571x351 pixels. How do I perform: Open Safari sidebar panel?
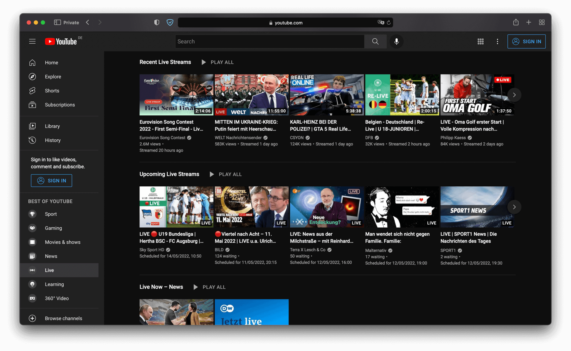(x=57, y=22)
